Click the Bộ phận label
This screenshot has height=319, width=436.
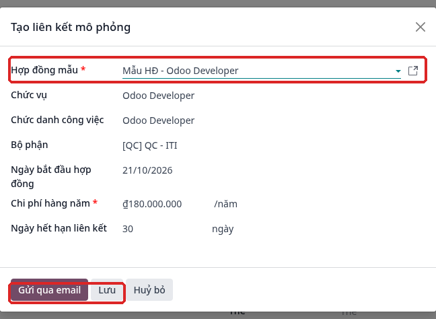point(30,145)
